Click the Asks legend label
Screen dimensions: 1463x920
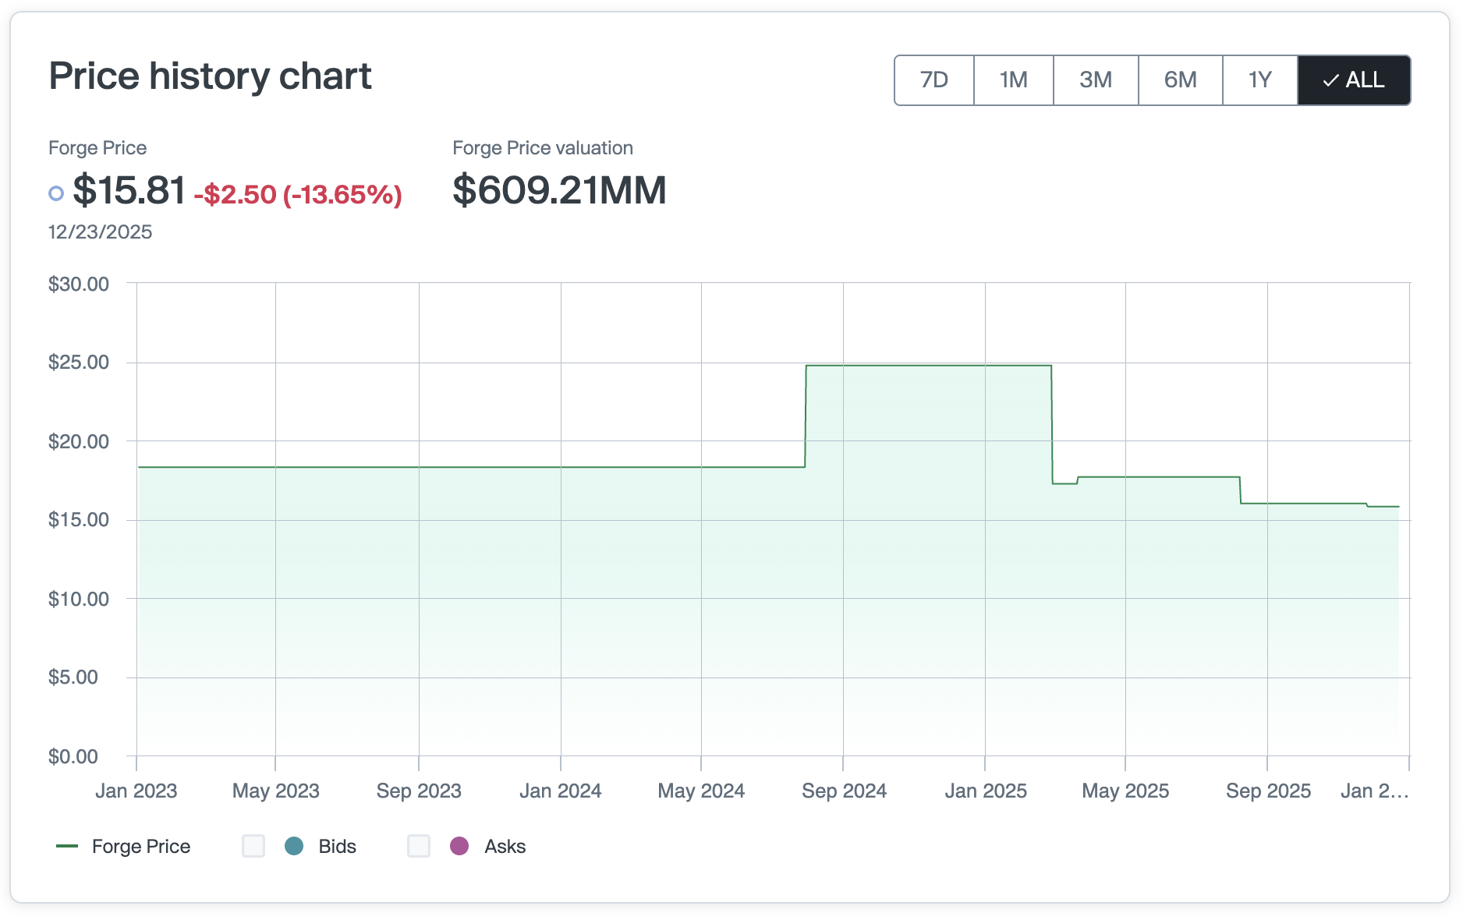point(505,846)
